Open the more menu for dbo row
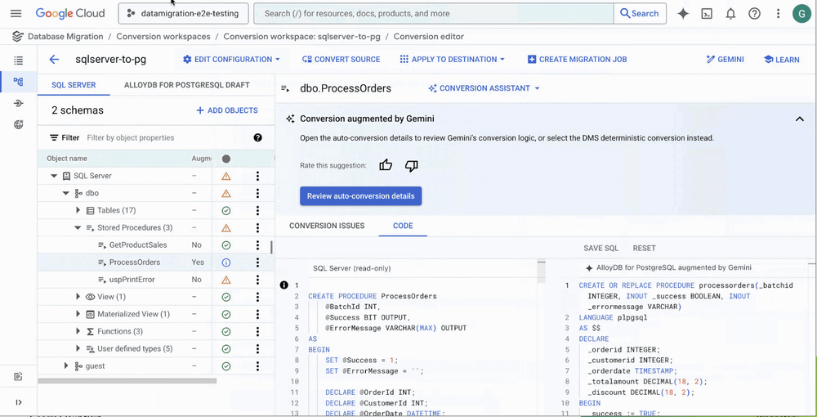 coord(257,194)
